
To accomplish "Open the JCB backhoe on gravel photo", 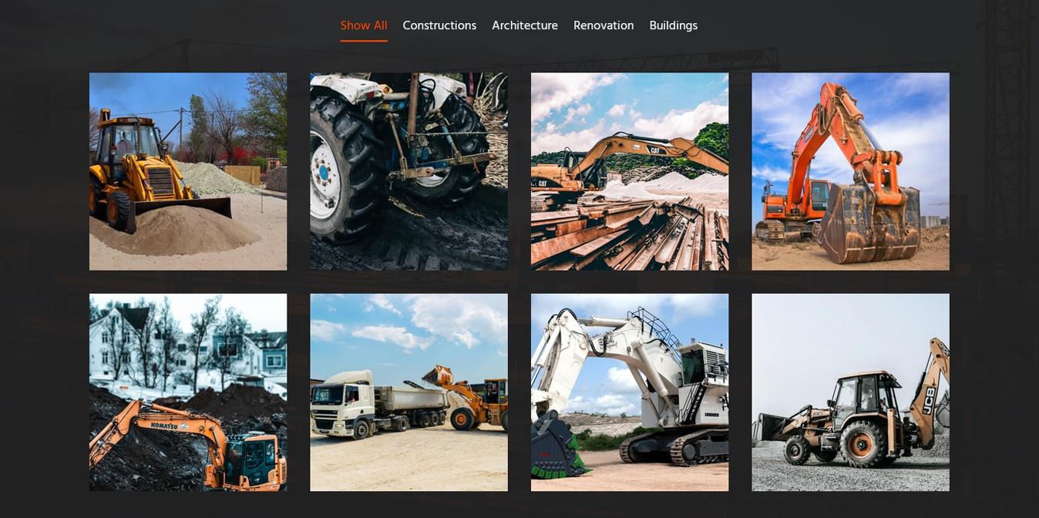I will [x=850, y=392].
